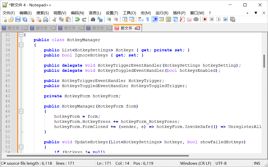Image resolution: width=268 pixels, height=167 pixels.
Task: Zoom out the editor view
Action: (116, 19)
